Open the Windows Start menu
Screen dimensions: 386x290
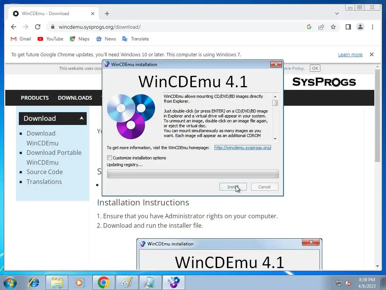pos(10,282)
